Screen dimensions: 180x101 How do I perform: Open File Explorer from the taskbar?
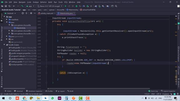point(38,98)
